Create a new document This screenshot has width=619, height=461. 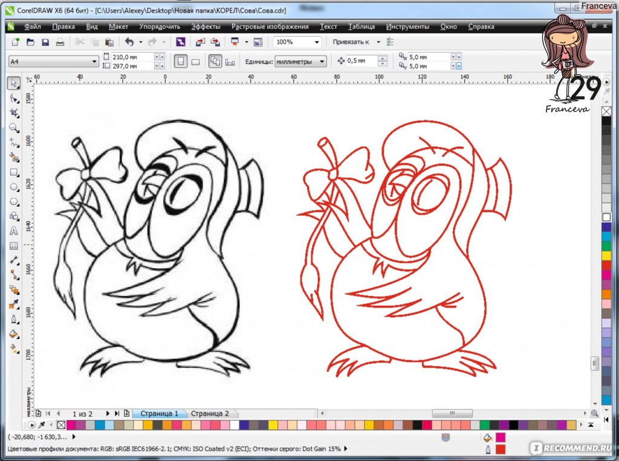click(15, 42)
